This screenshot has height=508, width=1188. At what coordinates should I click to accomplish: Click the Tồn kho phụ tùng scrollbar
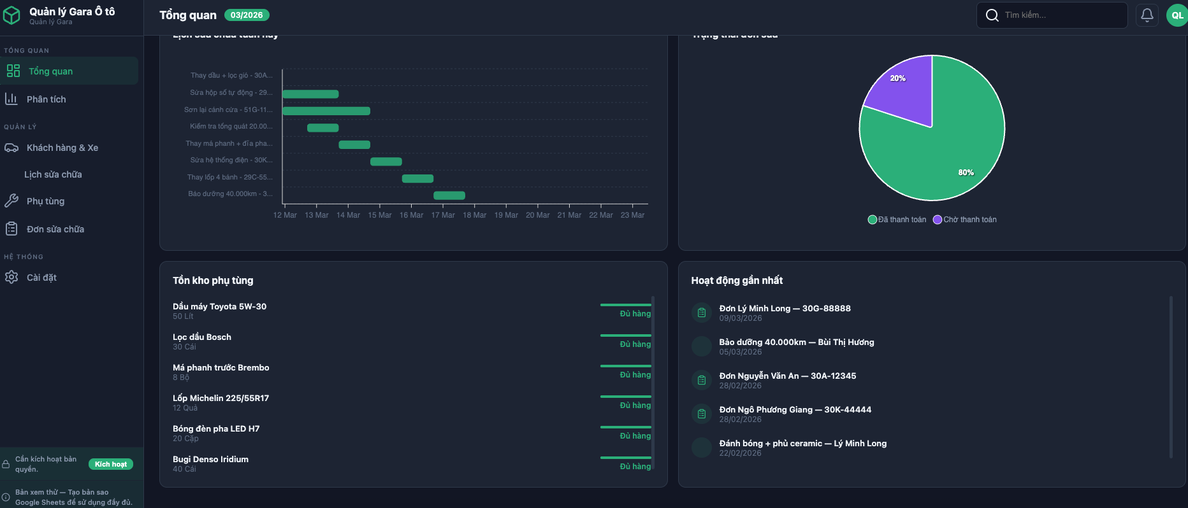tap(653, 382)
